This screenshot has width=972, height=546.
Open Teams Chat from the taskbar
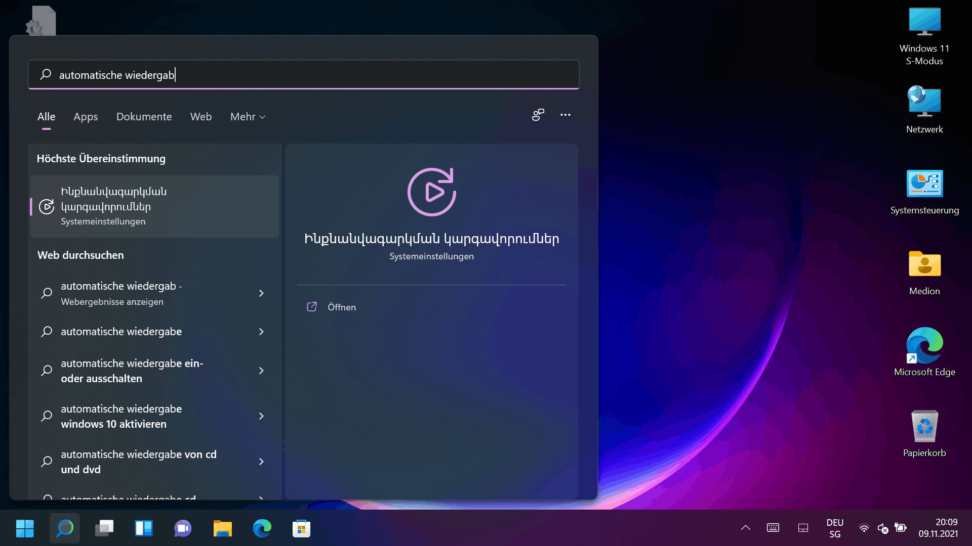(x=183, y=528)
